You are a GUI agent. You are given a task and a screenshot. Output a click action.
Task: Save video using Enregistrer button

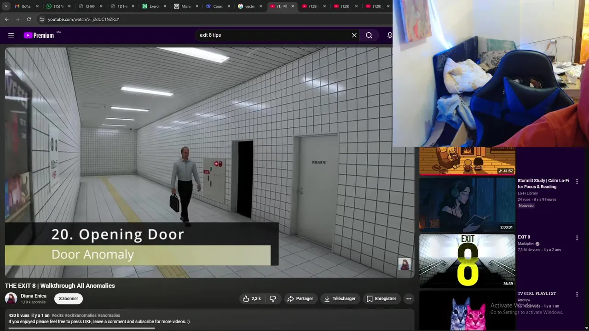click(x=381, y=299)
